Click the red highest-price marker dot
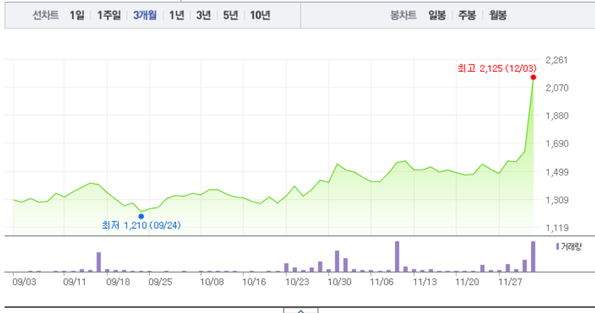 tap(533, 77)
